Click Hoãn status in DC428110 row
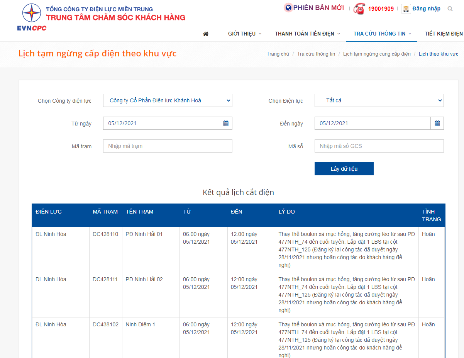Image resolution: width=464 pixels, height=358 pixels. click(428, 234)
